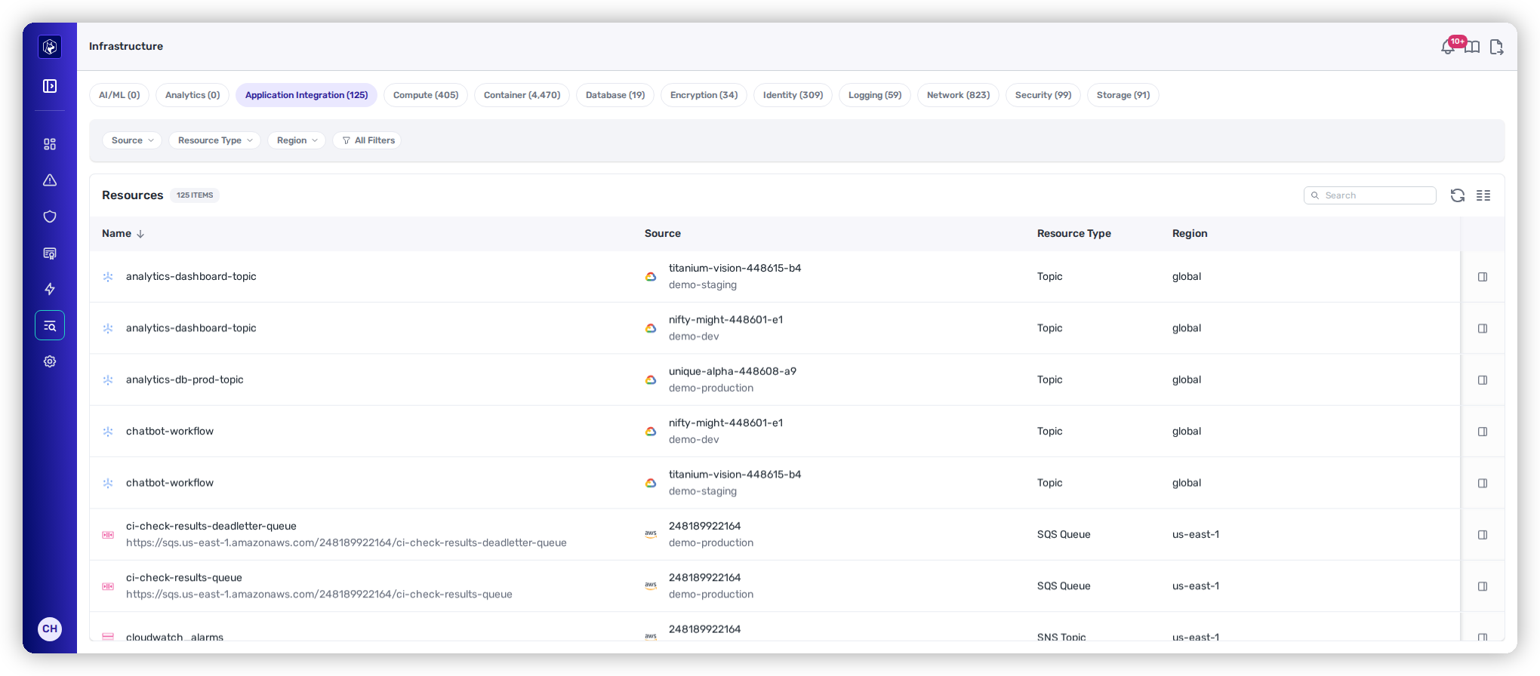Open side panel for chatbot-workflow demo-dev row
The height and width of the screenshot is (676, 1540).
point(1483,432)
